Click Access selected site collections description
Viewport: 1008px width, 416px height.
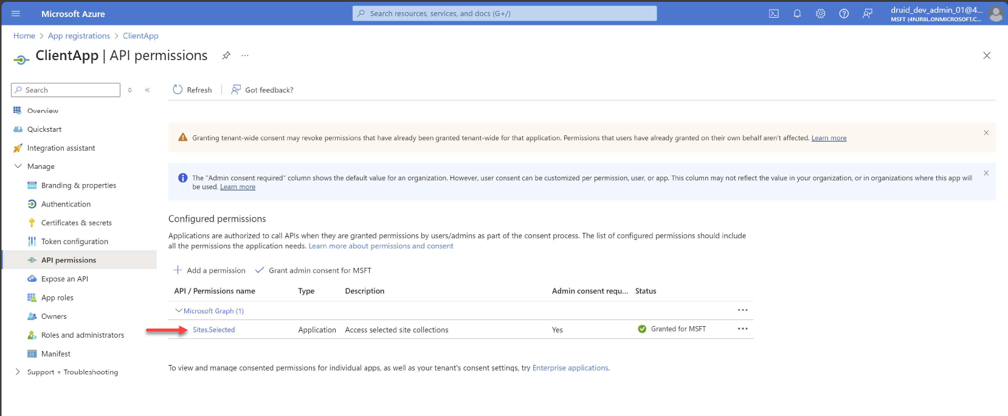point(396,330)
